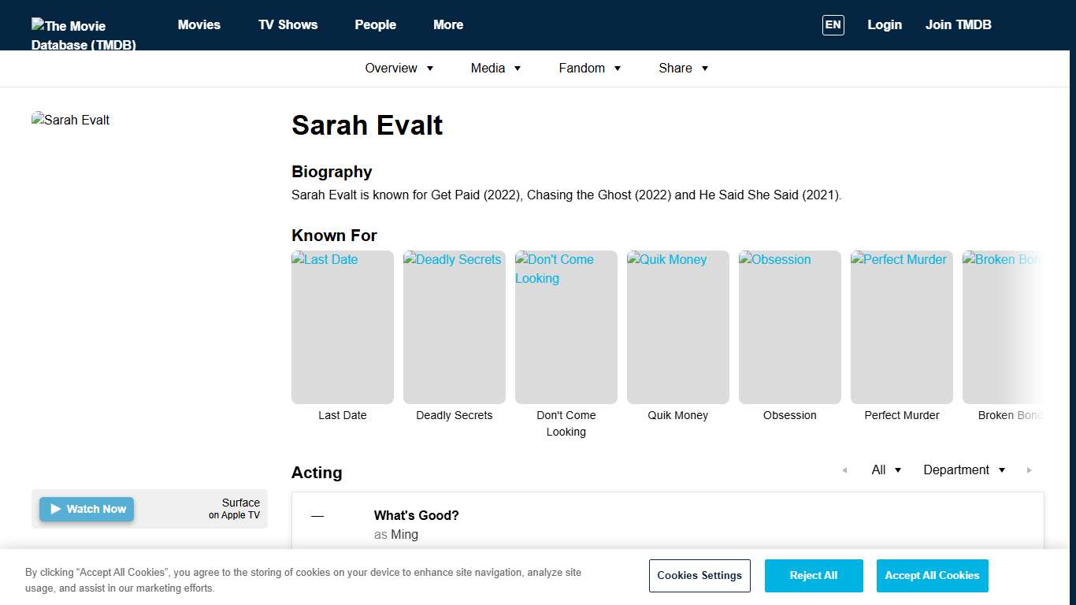The image size is (1076, 605).
Task: Select the Quik Money thumbnail
Action: (677, 327)
